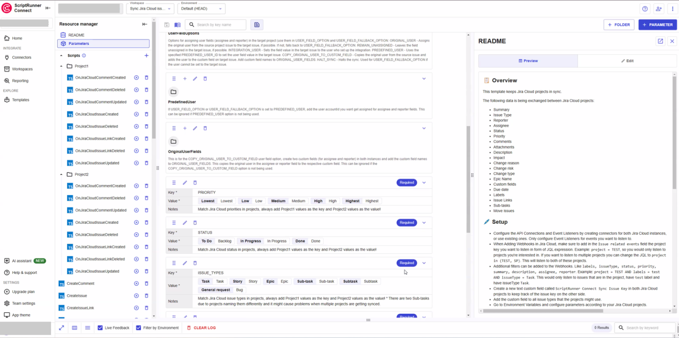Close the README panel
This screenshot has width=679, height=338.
click(672, 41)
